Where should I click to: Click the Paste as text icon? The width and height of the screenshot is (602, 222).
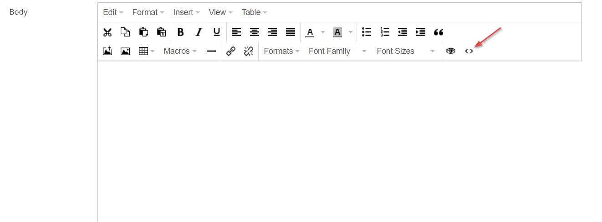(x=161, y=32)
